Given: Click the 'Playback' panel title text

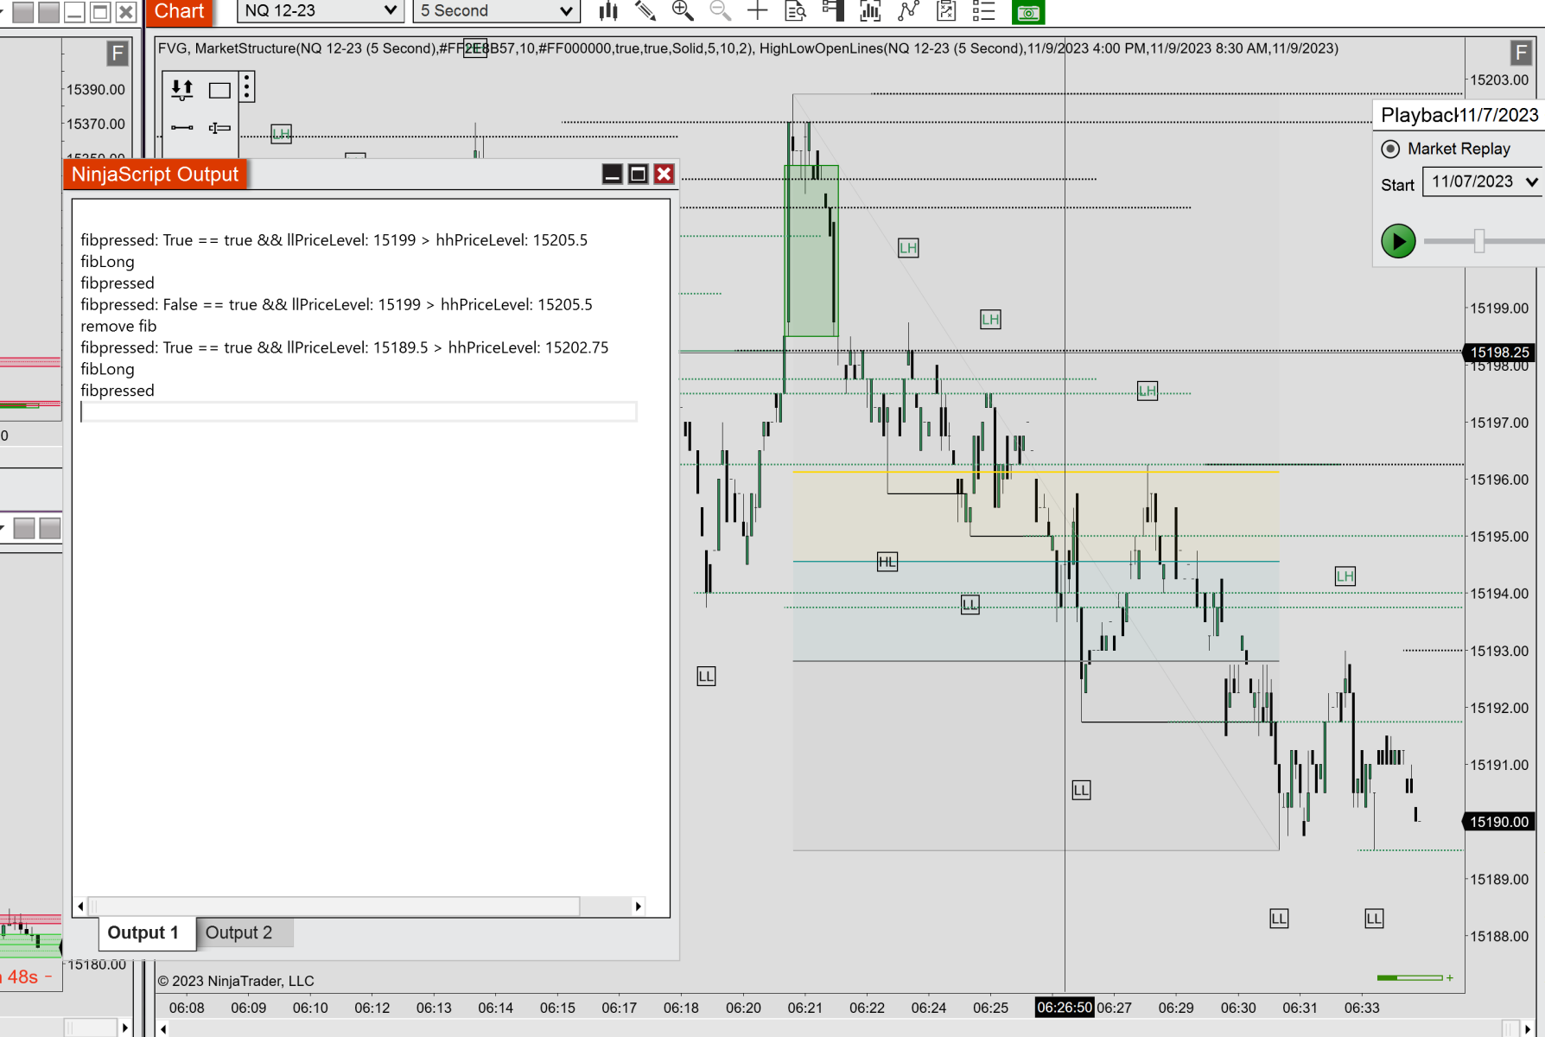Looking at the screenshot, I should click(1419, 115).
